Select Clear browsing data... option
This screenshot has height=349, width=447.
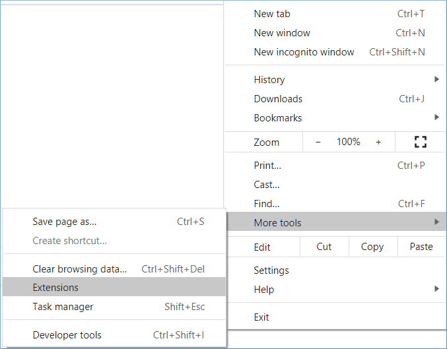click(114, 269)
